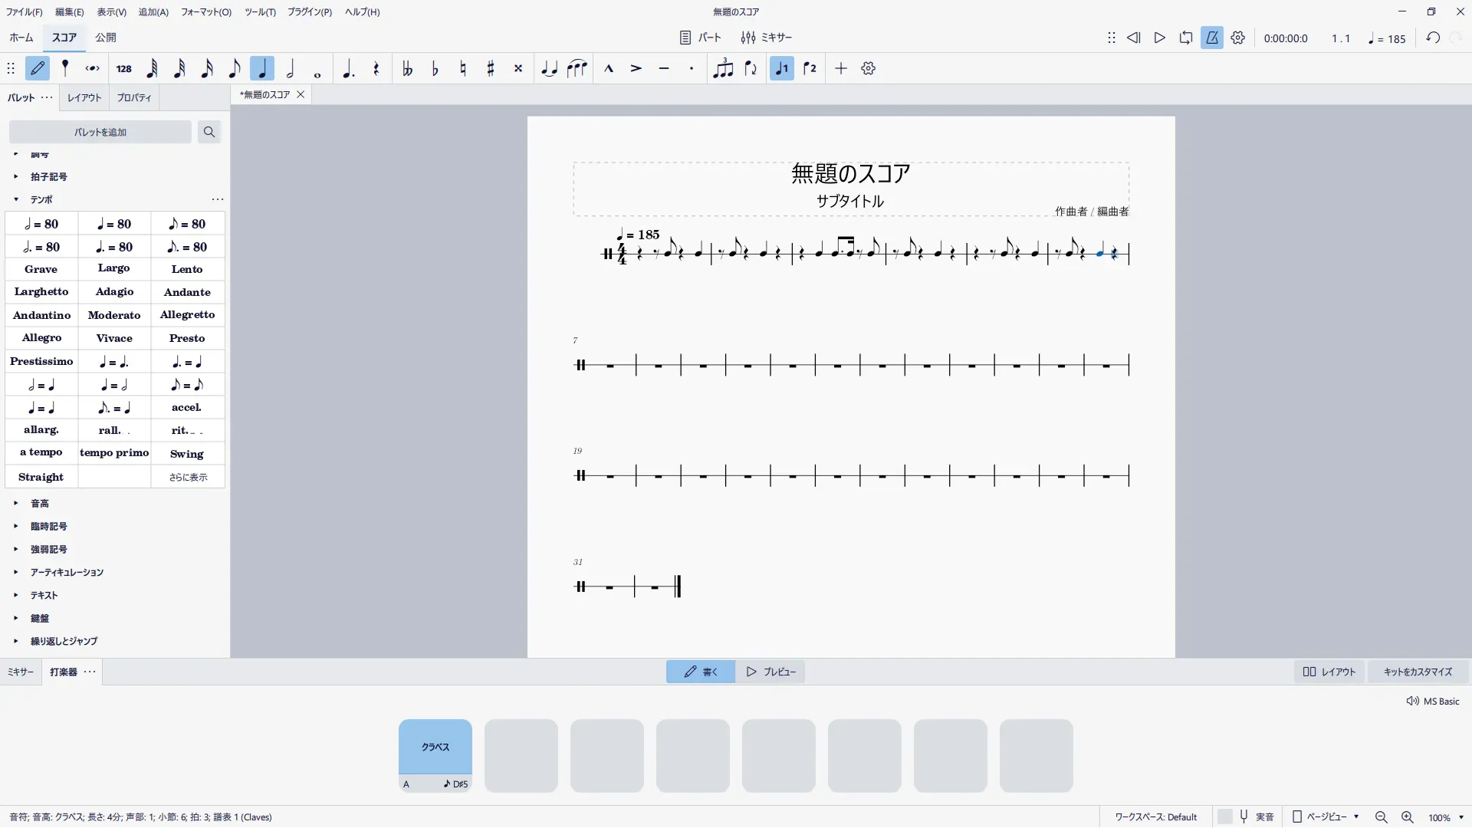Click the rest icon in note toolbar
1472x828 pixels.
tap(376, 69)
